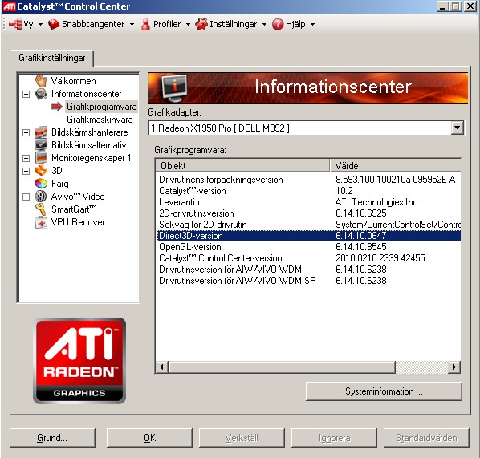This screenshot has width=480, height=458.
Task: Select the Drivrutinsversion för AIW/VIVO WDM SP row
Action: pyautogui.click(x=308, y=281)
